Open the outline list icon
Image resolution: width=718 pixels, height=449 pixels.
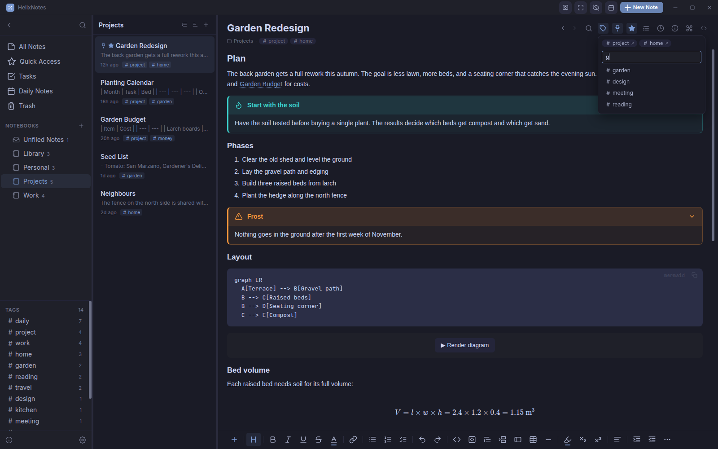(646, 28)
